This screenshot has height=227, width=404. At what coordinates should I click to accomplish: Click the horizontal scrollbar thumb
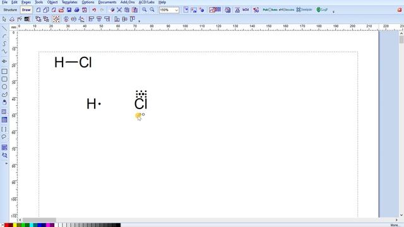39,220
